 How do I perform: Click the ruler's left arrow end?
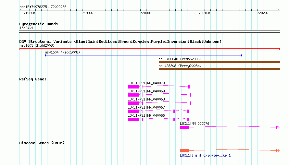(20, 10)
